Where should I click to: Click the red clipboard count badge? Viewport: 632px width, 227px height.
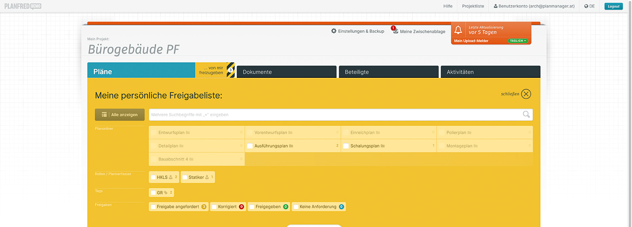coord(393,28)
